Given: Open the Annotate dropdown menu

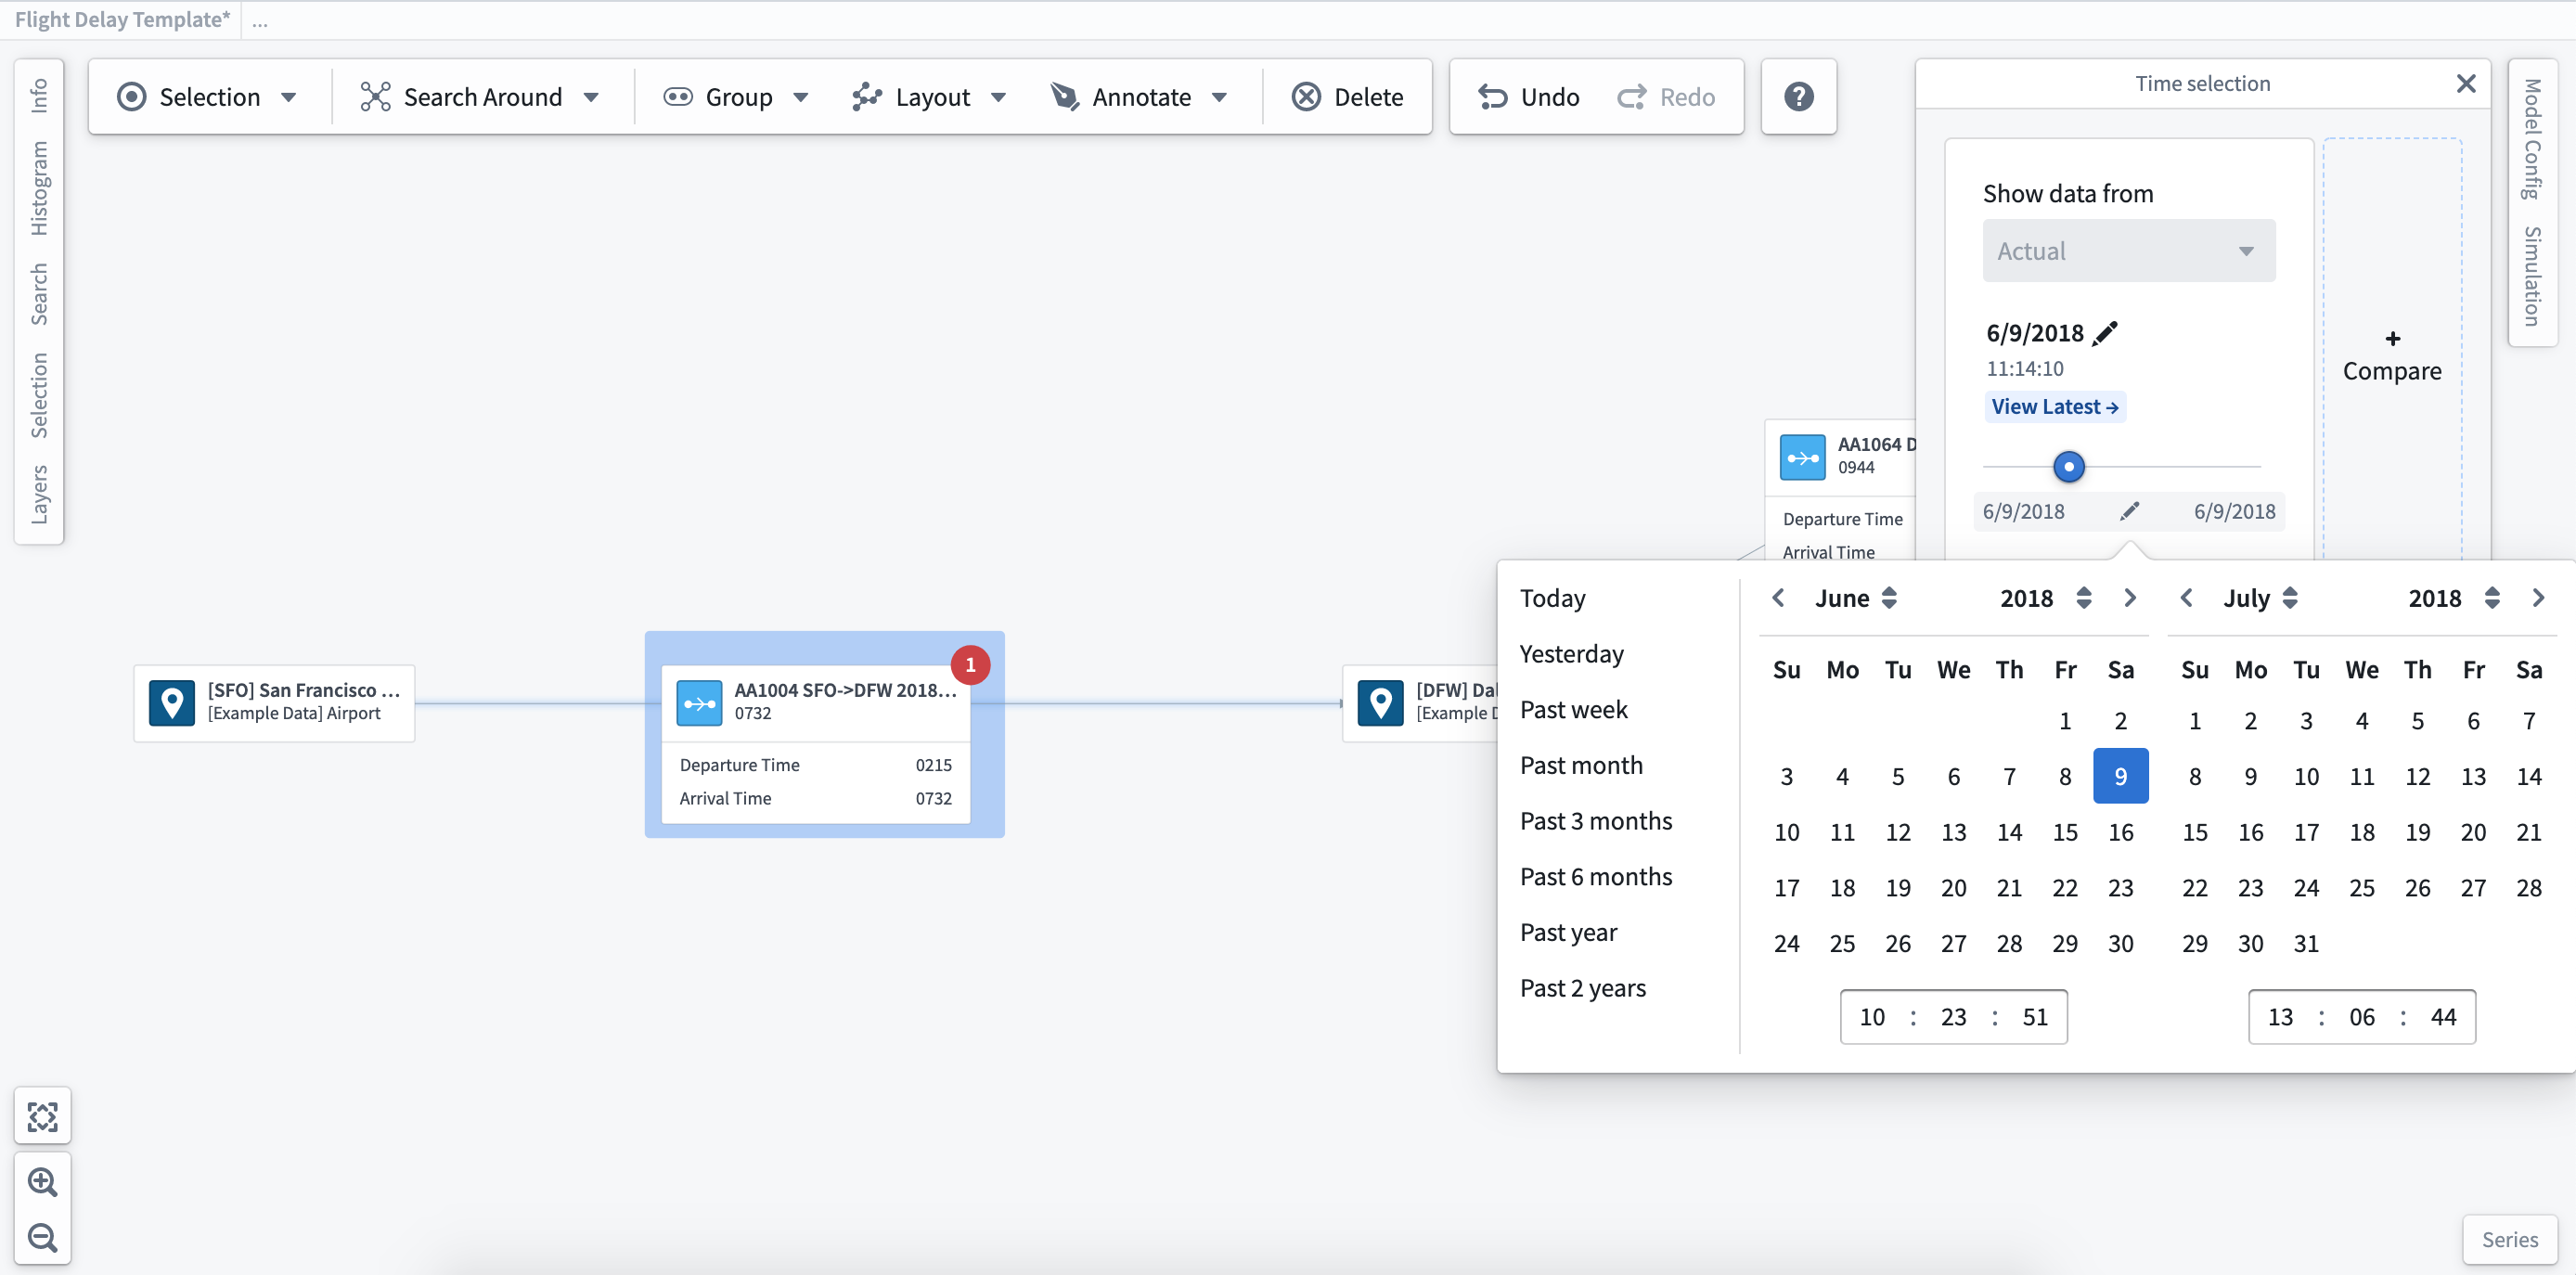Looking at the screenshot, I should [1139, 97].
